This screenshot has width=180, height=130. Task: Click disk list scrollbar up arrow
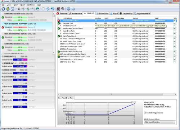click(54, 13)
